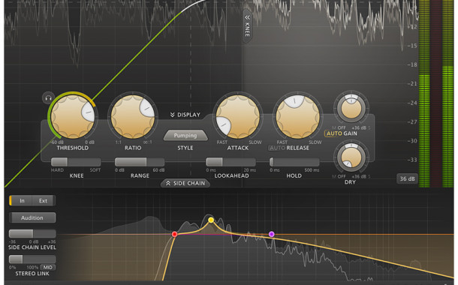This screenshot has height=285, width=458.
Task: Click the MID stereo link mode button
Action: [48, 267]
